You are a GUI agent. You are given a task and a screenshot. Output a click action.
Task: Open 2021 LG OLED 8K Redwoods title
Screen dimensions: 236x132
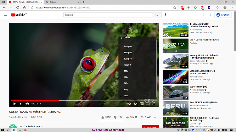(x=205, y=119)
